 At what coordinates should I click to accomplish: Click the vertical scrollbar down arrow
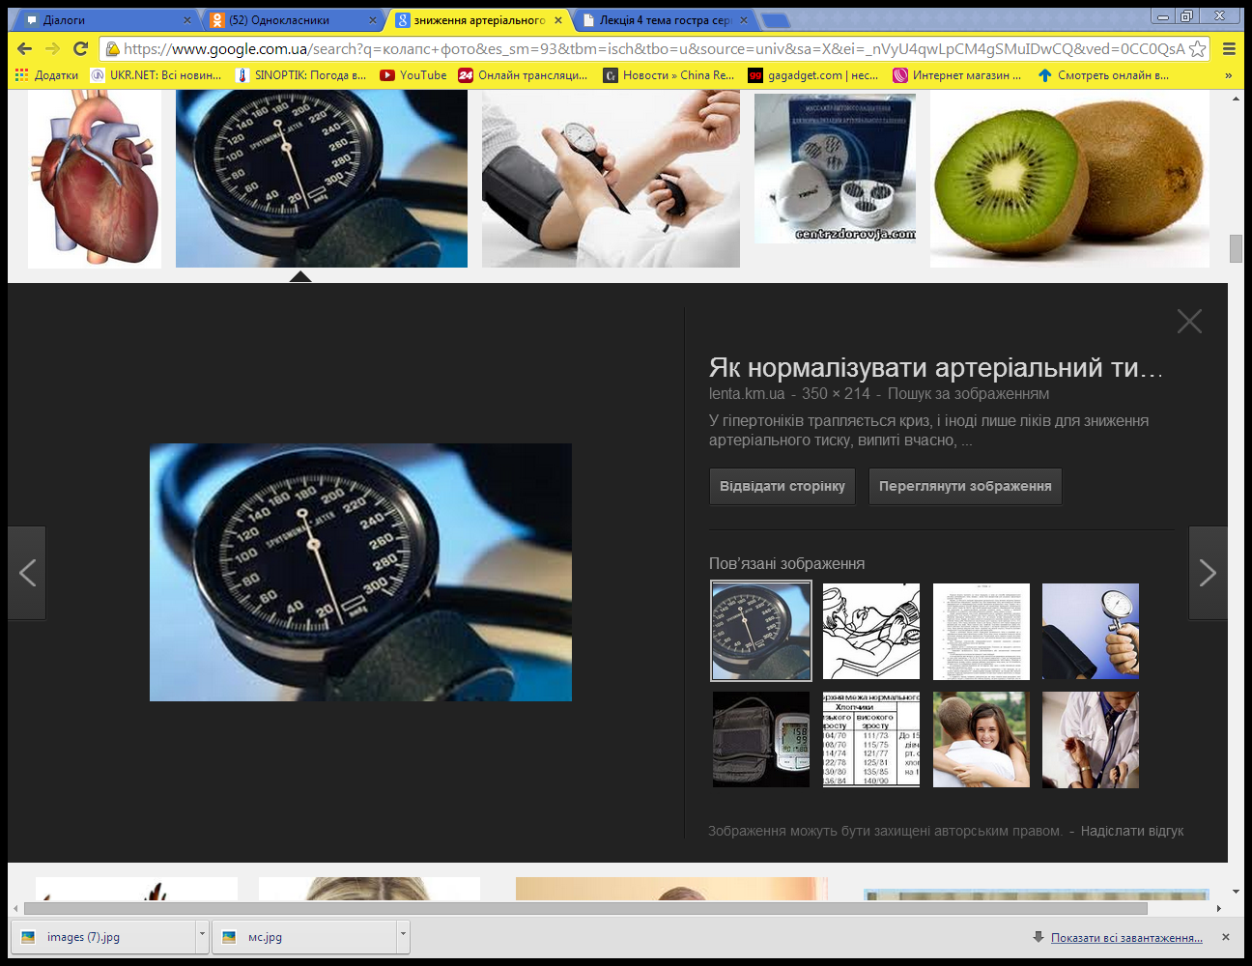(1236, 892)
